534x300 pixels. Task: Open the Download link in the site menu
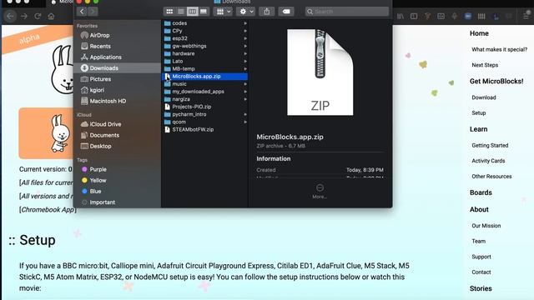pyautogui.click(x=484, y=97)
